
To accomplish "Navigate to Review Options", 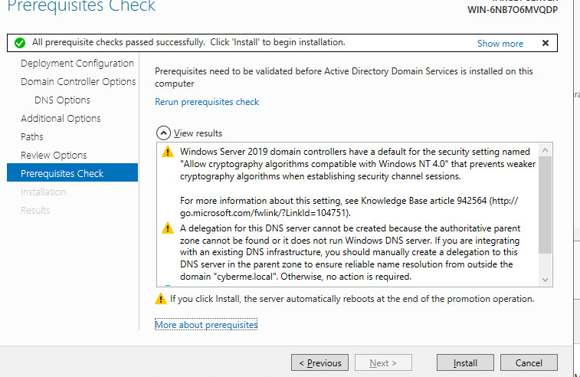I will [x=54, y=156].
